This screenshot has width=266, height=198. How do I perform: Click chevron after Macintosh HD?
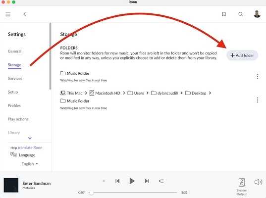124,93
